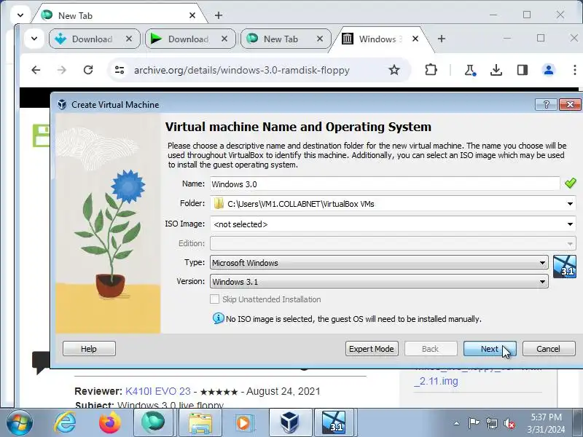Toggle Skip Unattended Installation checkbox
Screen dimensions: 583x437
tap(214, 299)
